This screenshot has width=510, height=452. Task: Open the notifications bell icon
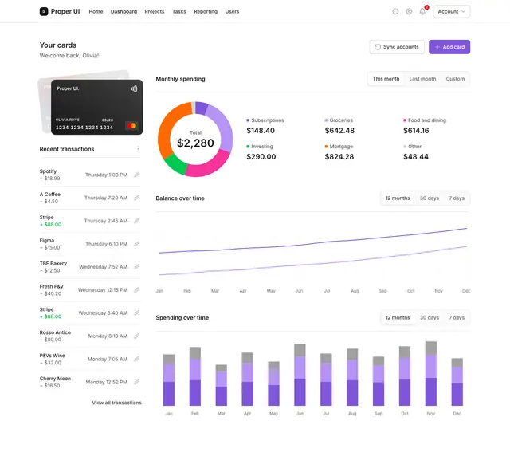(x=422, y=11)
